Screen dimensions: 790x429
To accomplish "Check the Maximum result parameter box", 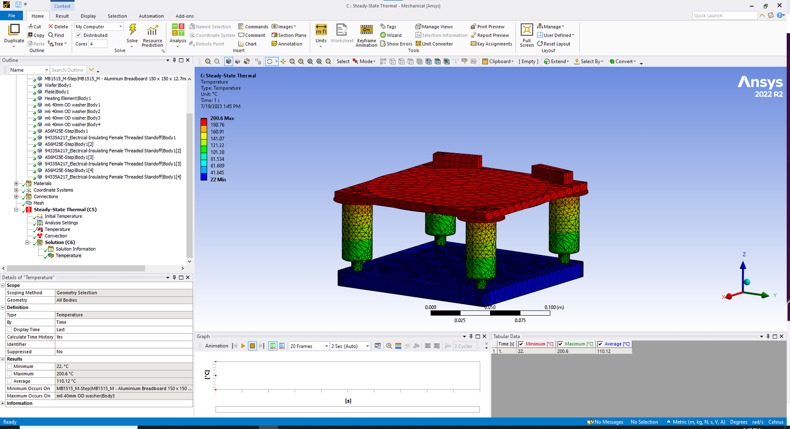I will click(x=9, y=374).
